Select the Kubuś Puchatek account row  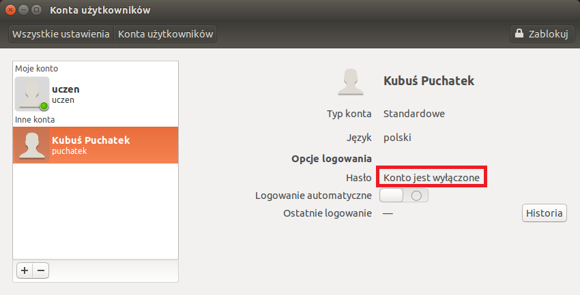[96, 145]
